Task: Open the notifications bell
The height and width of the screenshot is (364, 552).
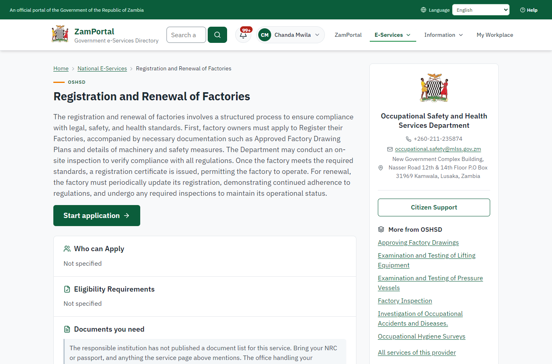Action: point(243,35)
